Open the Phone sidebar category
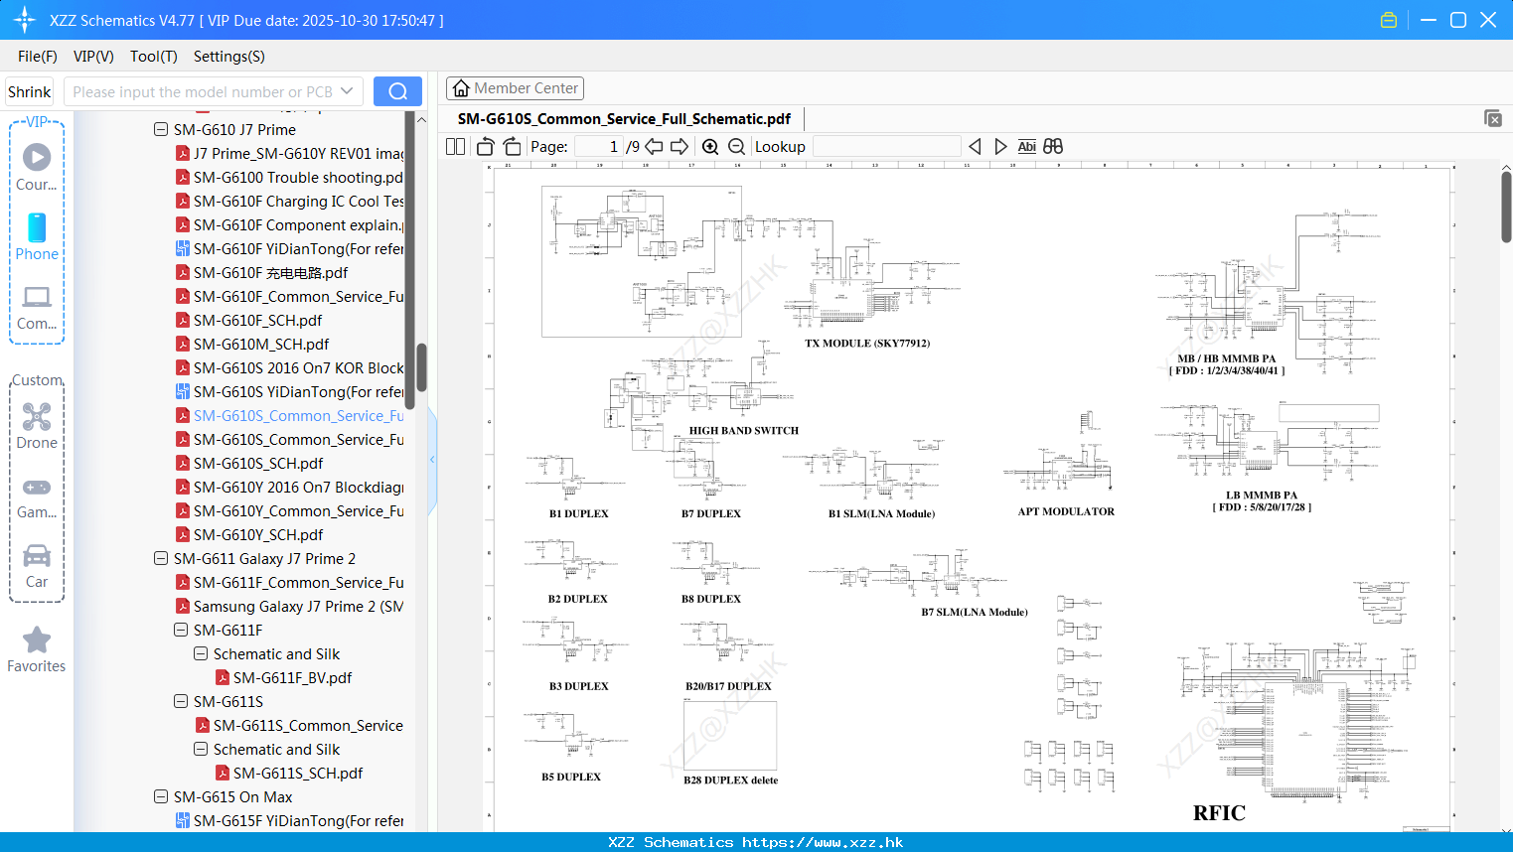1513x852 pixels. (37, 236)
